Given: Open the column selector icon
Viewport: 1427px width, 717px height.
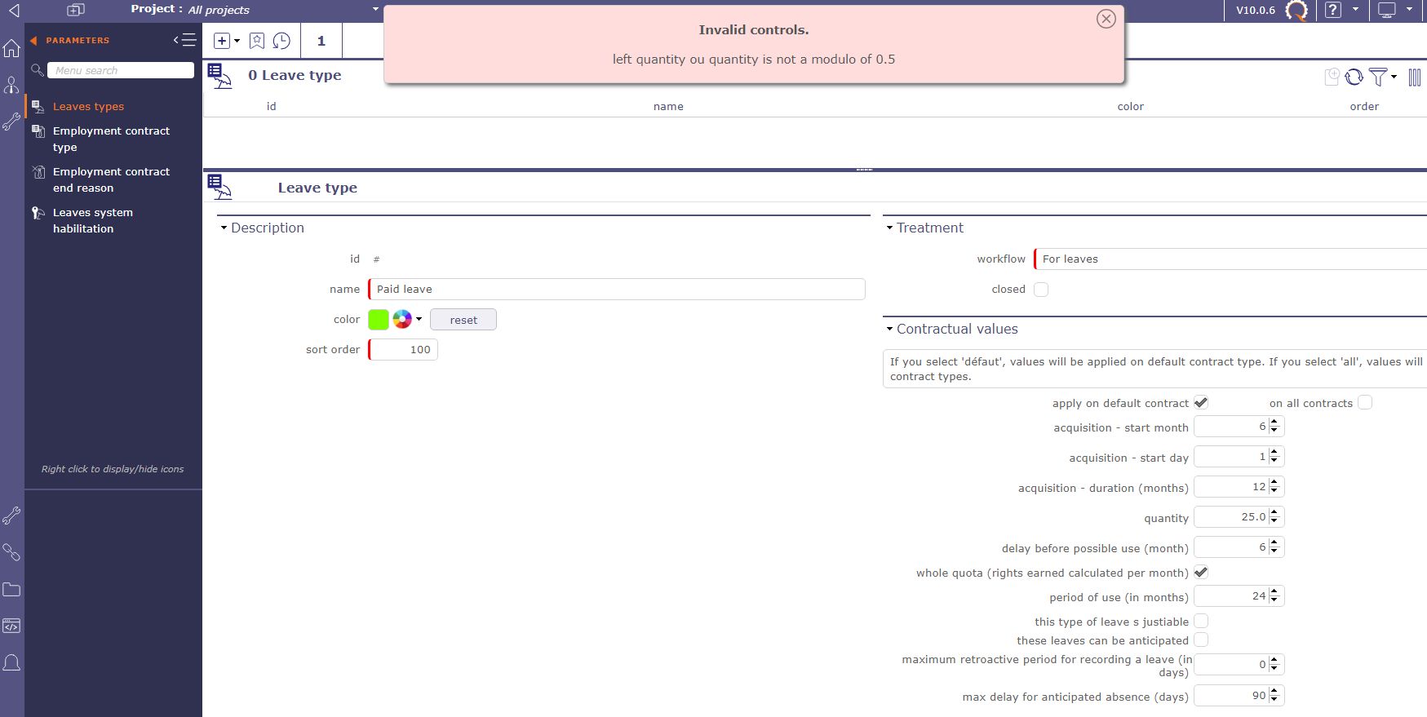Looking at the screenshot, I should click(x=1415, y=77).
